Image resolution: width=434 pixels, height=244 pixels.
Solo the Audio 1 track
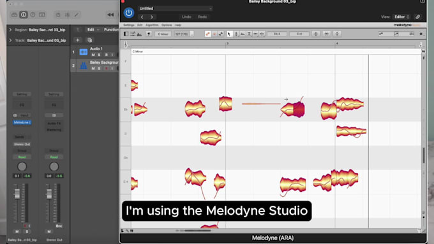click(x=99, y=55)
